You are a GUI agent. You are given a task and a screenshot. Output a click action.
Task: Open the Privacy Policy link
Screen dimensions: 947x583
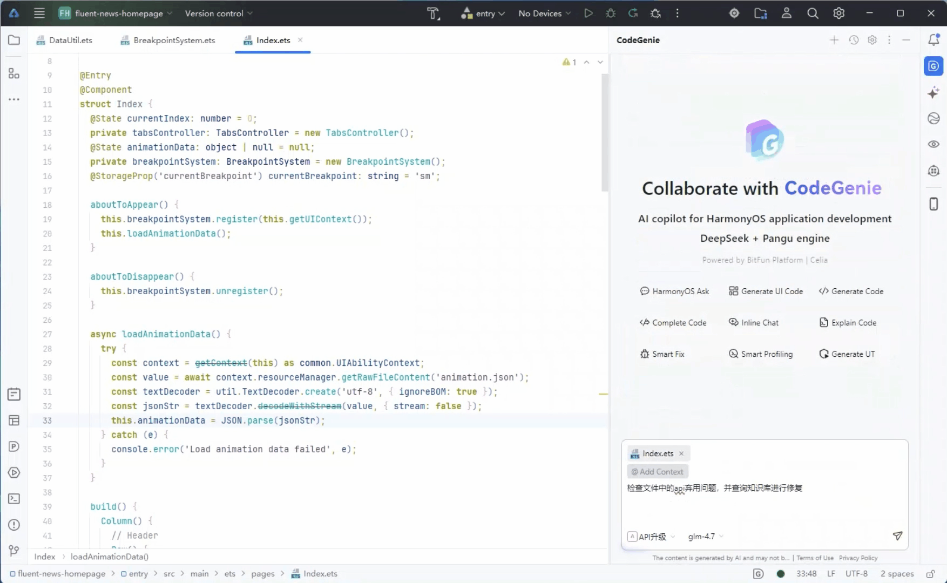click(x=858, y=558)
